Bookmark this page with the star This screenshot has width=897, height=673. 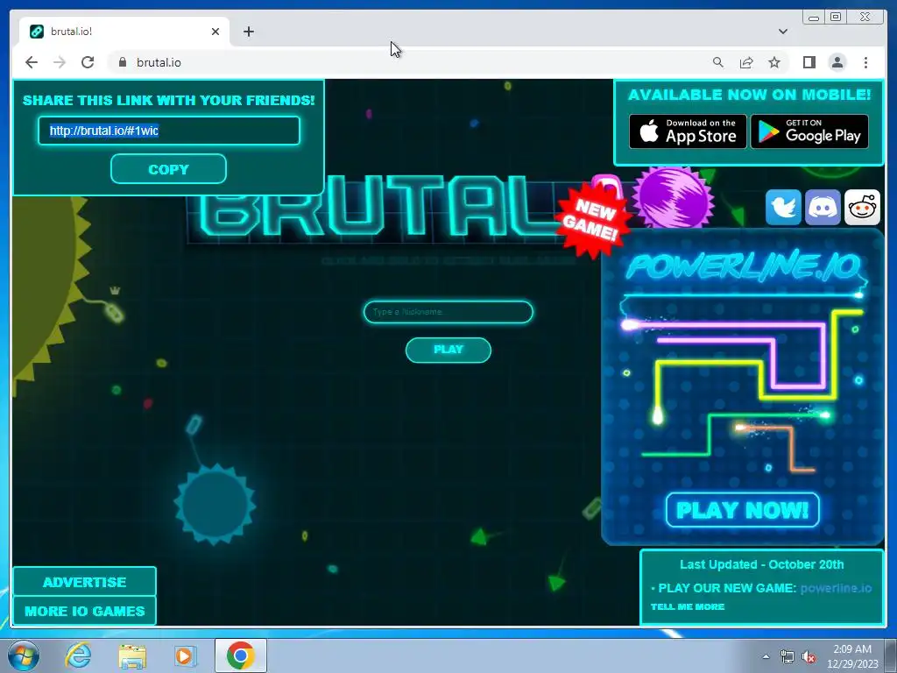(774, 62)
